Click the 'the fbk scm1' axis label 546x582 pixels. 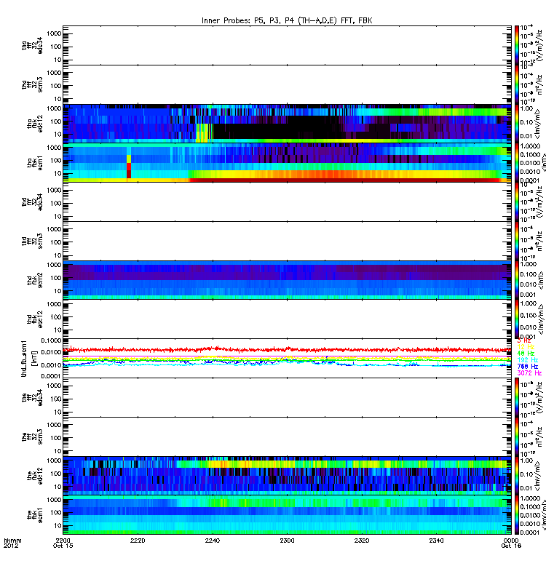click(x=35, y=514)
